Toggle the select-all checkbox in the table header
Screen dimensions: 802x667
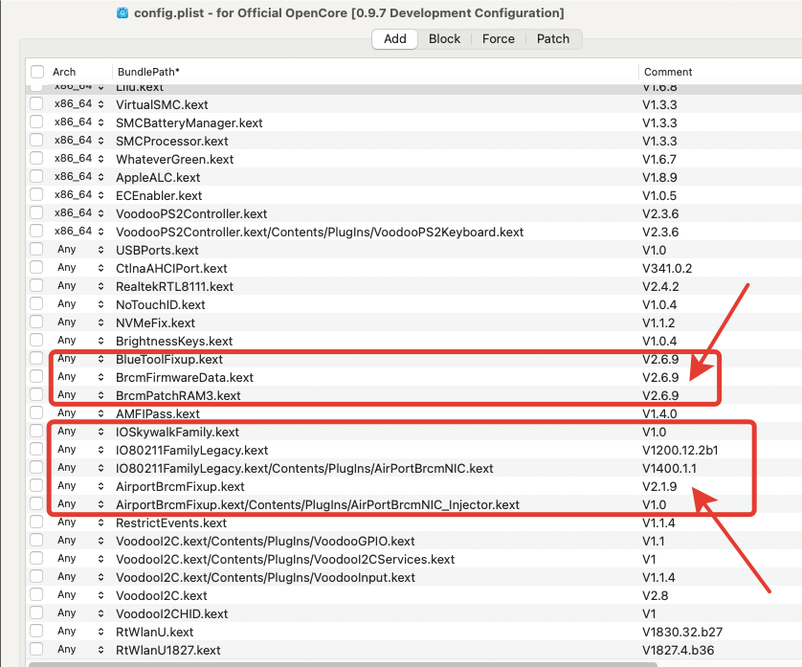[37, 72]
